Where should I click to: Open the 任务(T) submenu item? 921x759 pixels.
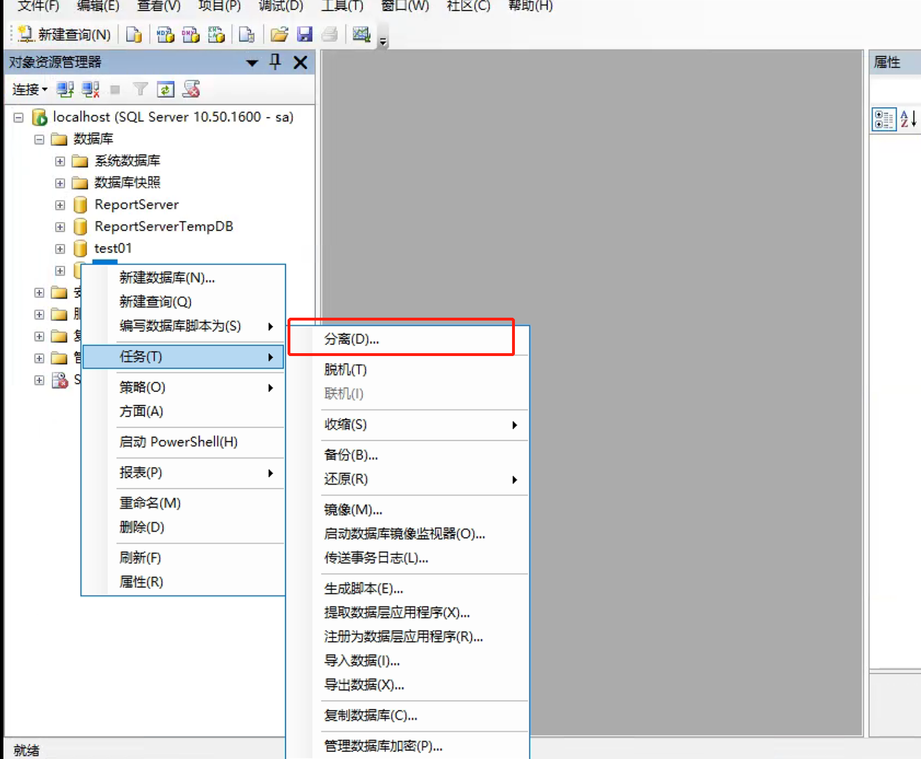(183, 357)
